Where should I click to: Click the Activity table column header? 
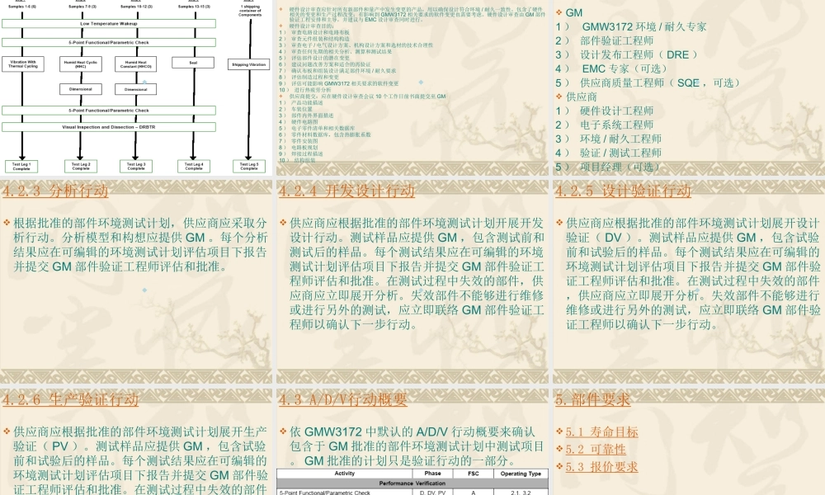345,474
